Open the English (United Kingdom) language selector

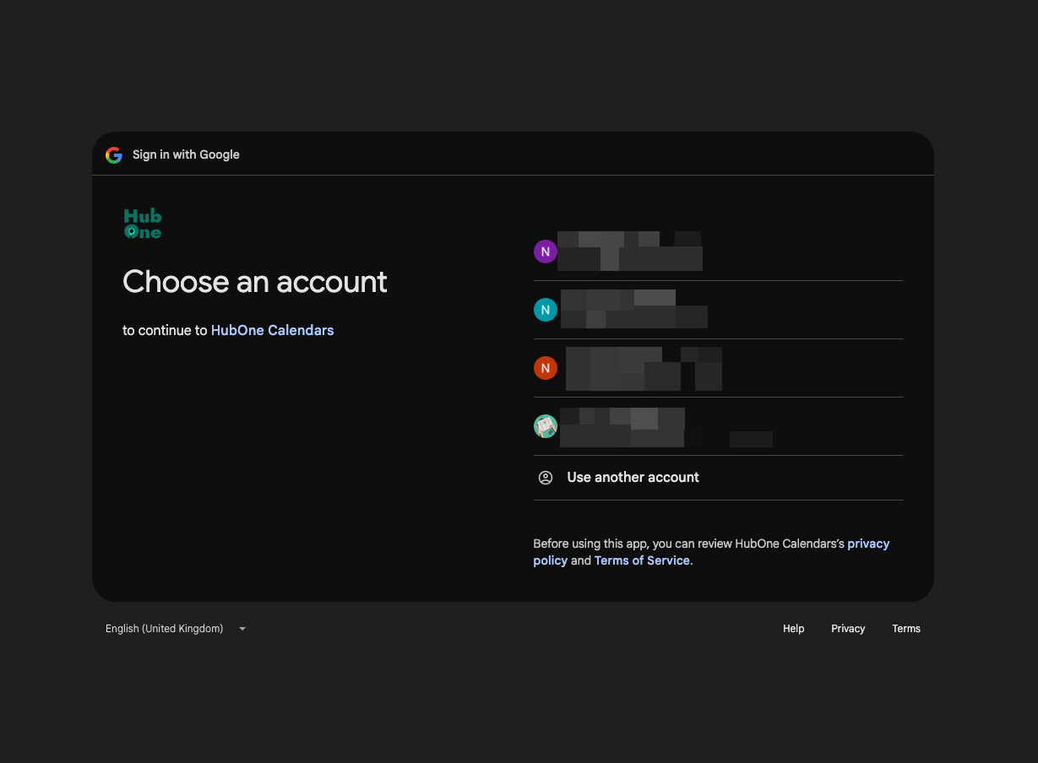click(165, 629)
